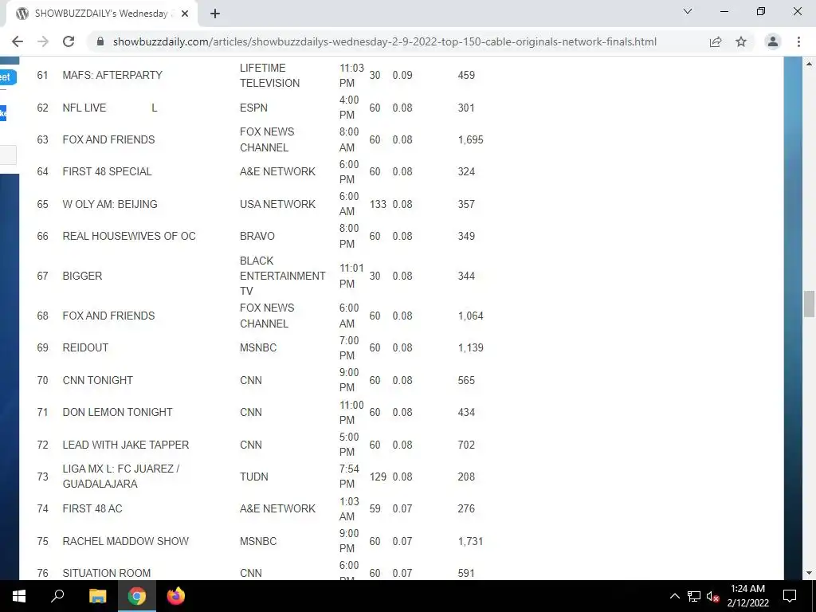The image size is (816, 612).
Task: Click RACHEL MADDOW SHOW title
Action: [x=125, y=541]
